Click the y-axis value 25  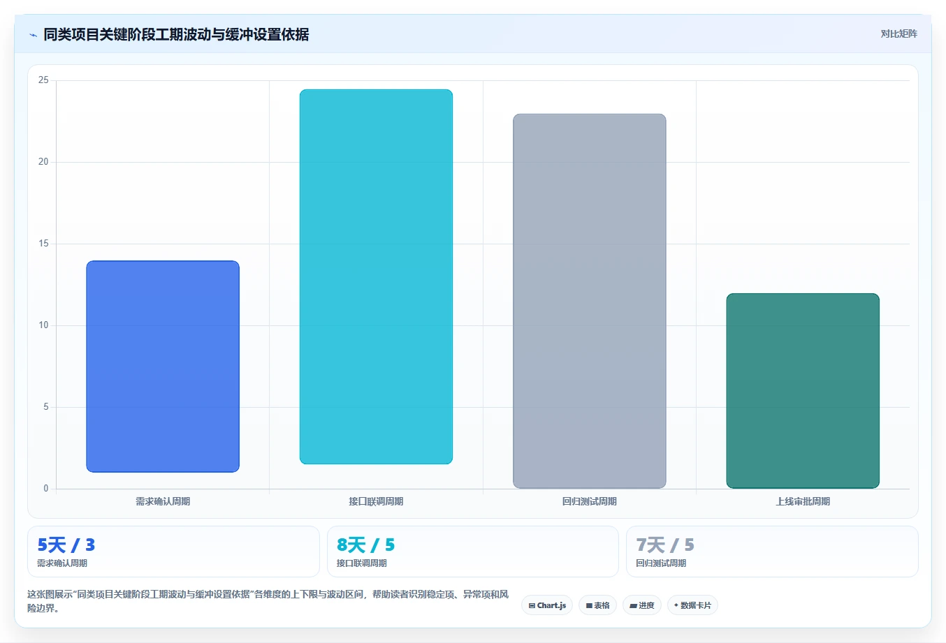[x=43, y=80]
